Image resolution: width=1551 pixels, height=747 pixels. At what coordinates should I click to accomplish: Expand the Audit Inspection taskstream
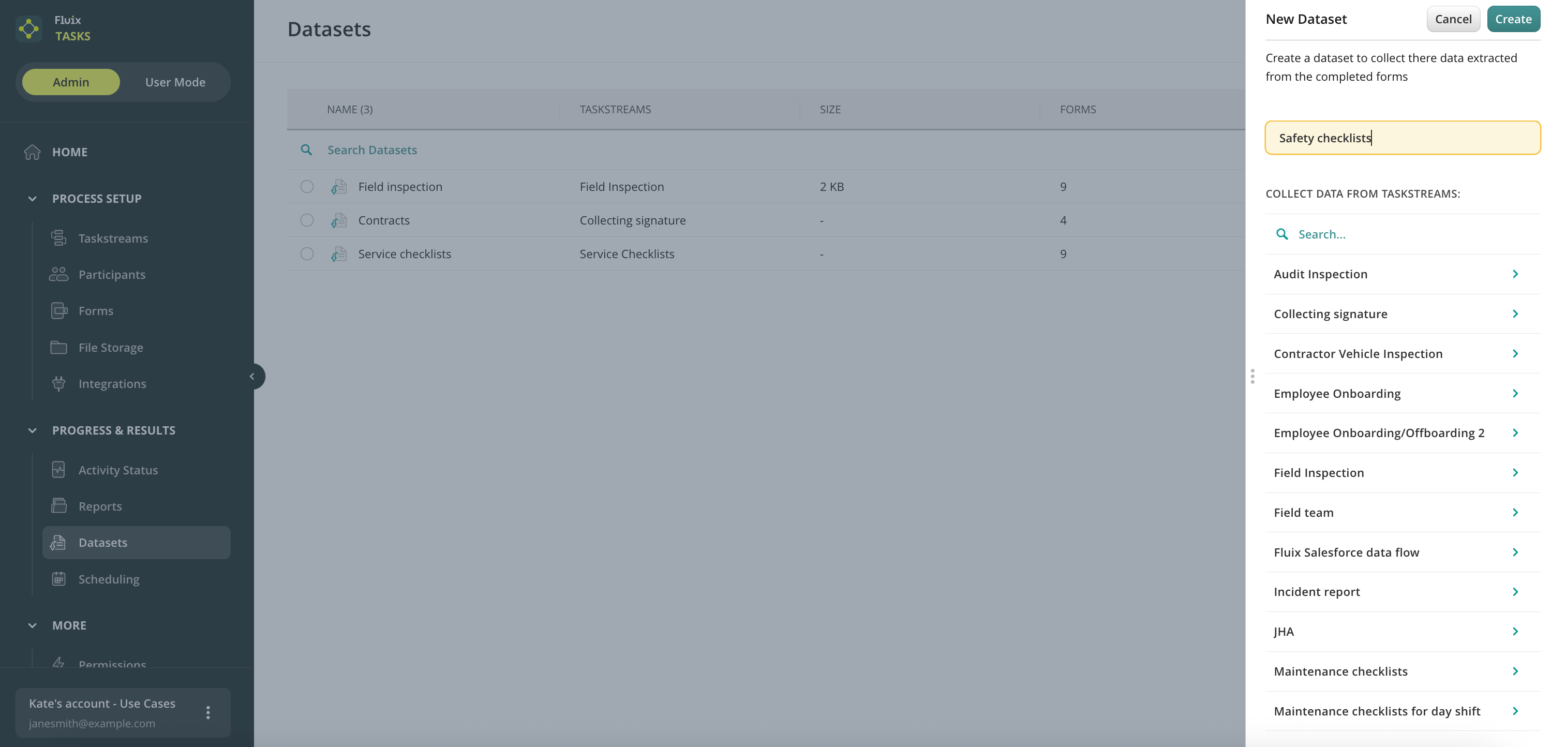[1515, 274]
